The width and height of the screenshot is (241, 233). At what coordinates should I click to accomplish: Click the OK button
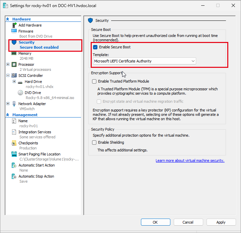pyautogui.click(x=156, y=222)
